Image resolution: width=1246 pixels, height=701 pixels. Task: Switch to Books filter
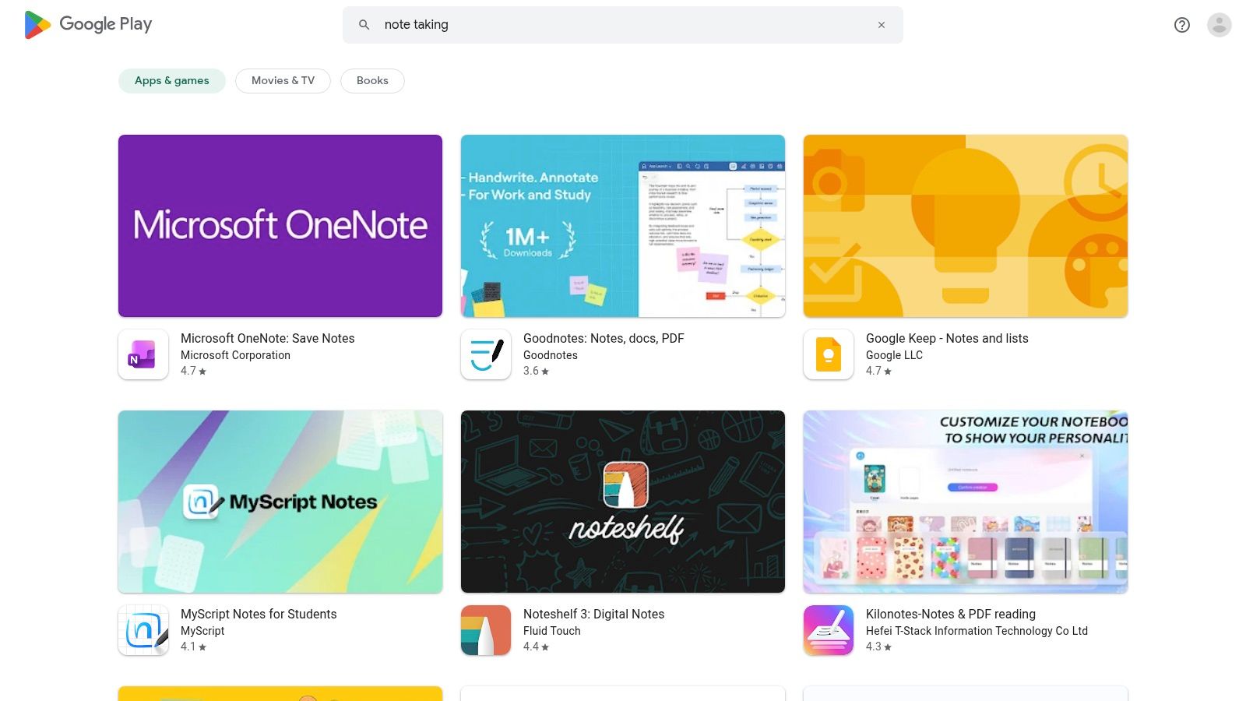coord(372,81)
